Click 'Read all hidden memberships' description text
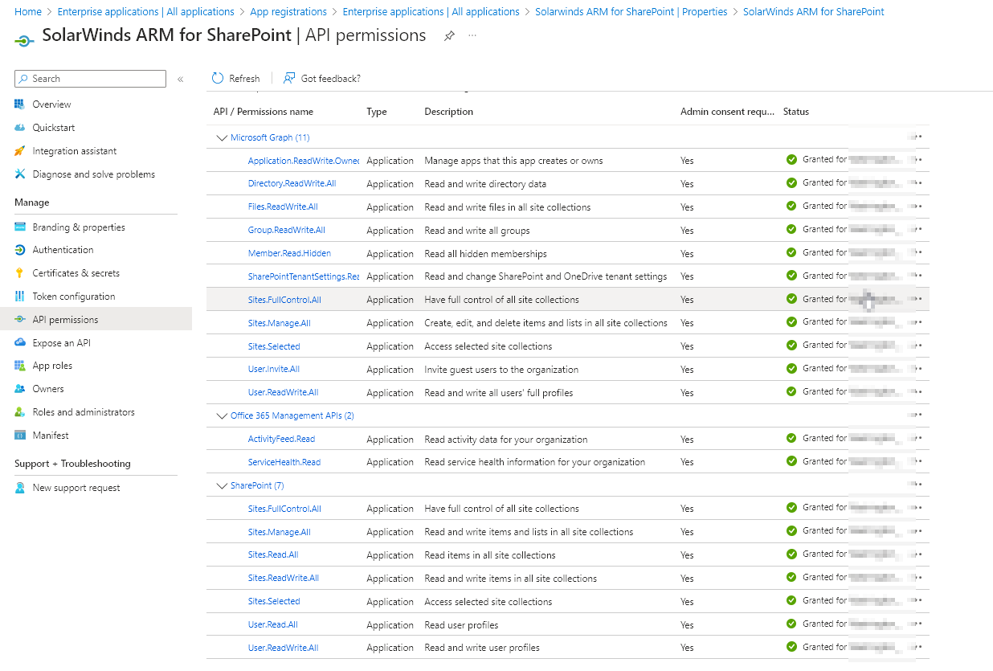 [x=485, y=254]
